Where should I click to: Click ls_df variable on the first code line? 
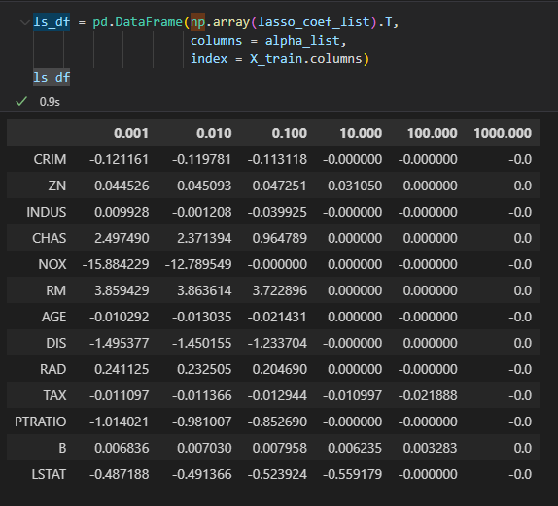point(52,22)
